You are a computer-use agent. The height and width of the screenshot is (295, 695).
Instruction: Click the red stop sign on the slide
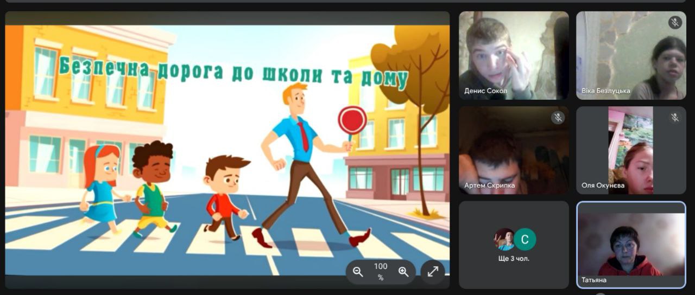pyautogui.click(x=352, y=120)
